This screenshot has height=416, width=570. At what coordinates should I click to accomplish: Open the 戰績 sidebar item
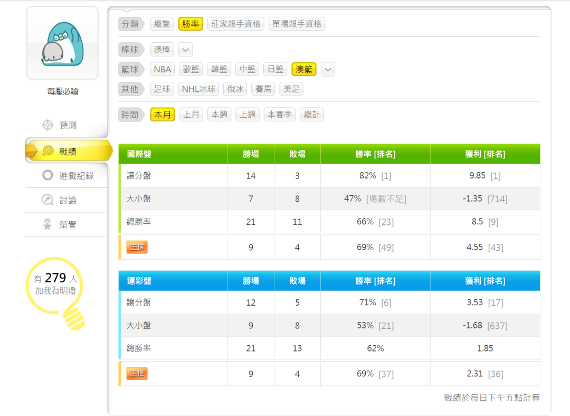[68, 150]
